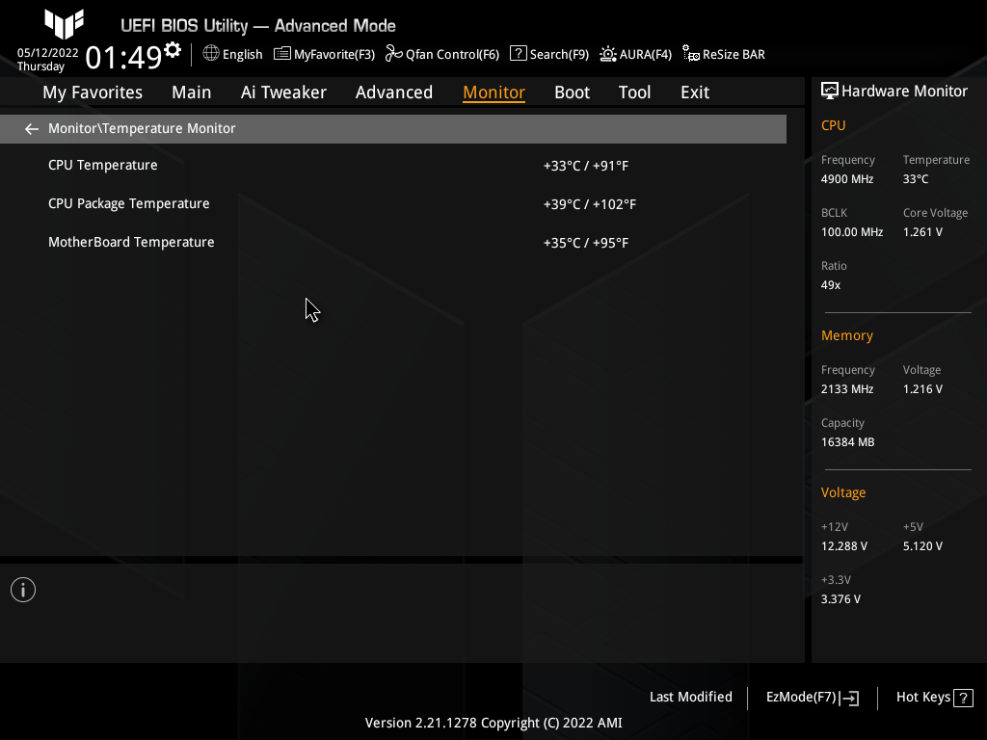This screenshot has width=987, height=740.
Task: Open the Ai Tweaker tab
Action: click(283, 92)
